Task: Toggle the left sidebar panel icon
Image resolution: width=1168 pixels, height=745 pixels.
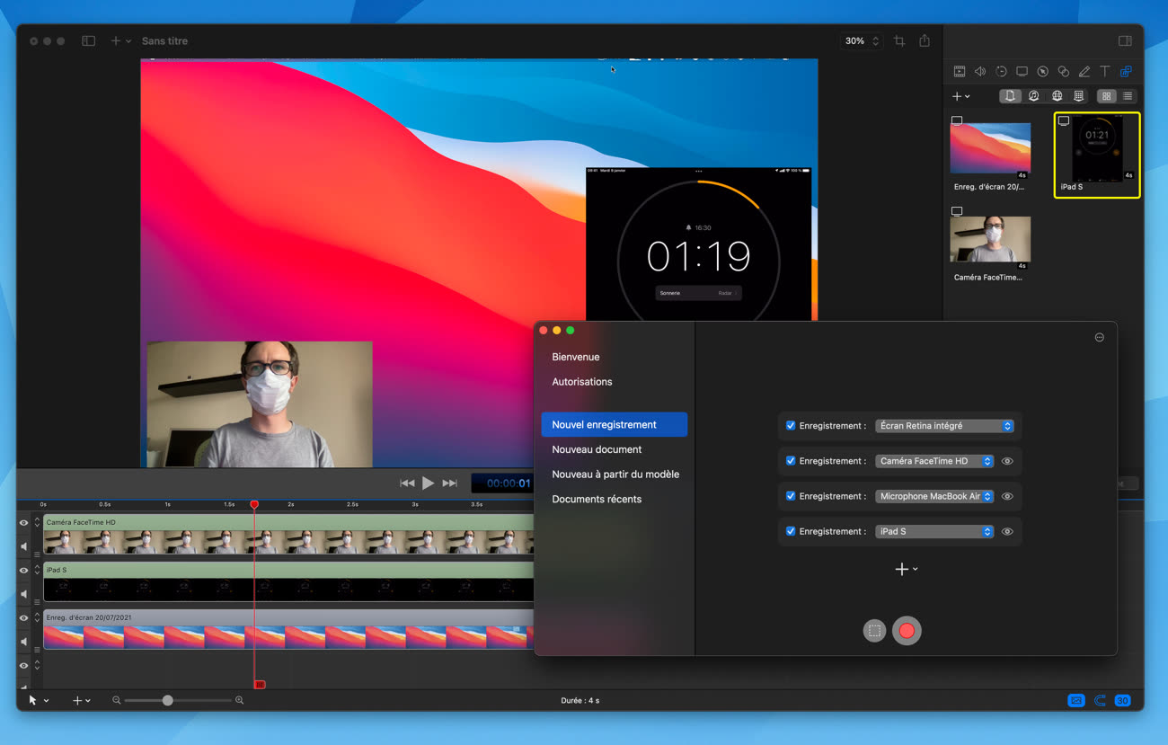Action: 88,40
